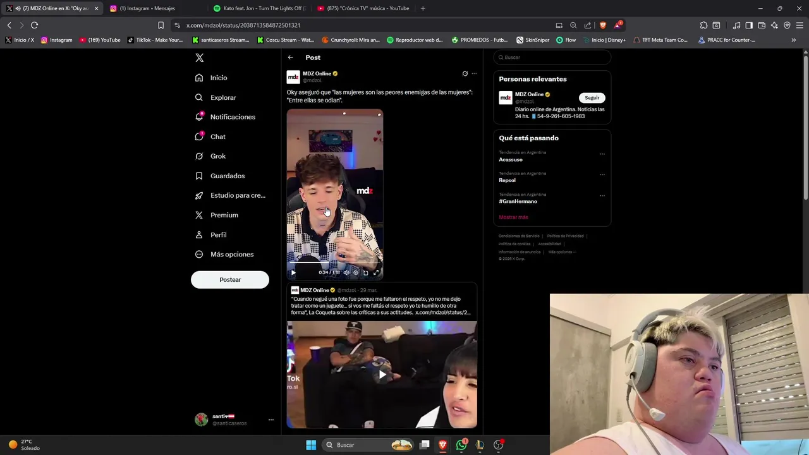Open the Acassuso trend

511,160
